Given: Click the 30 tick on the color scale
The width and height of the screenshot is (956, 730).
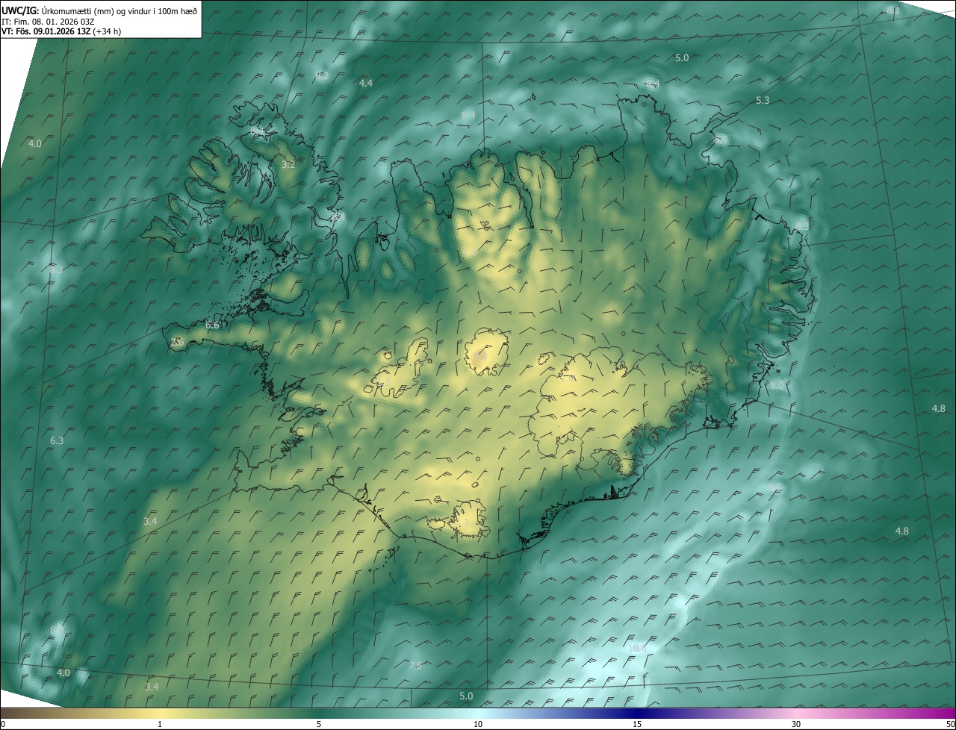Looking at the screenshot, I should (796, 724).
